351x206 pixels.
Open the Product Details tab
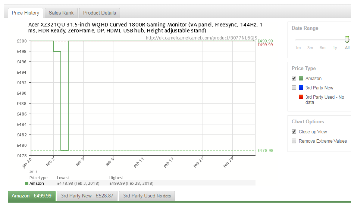point(99,13)
